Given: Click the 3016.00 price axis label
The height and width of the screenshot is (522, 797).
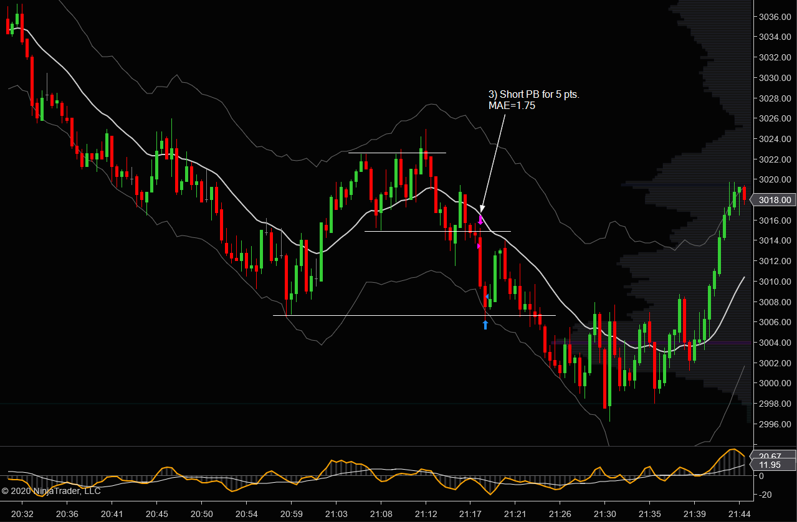Looking at the screenshot, I should [775, 221].
